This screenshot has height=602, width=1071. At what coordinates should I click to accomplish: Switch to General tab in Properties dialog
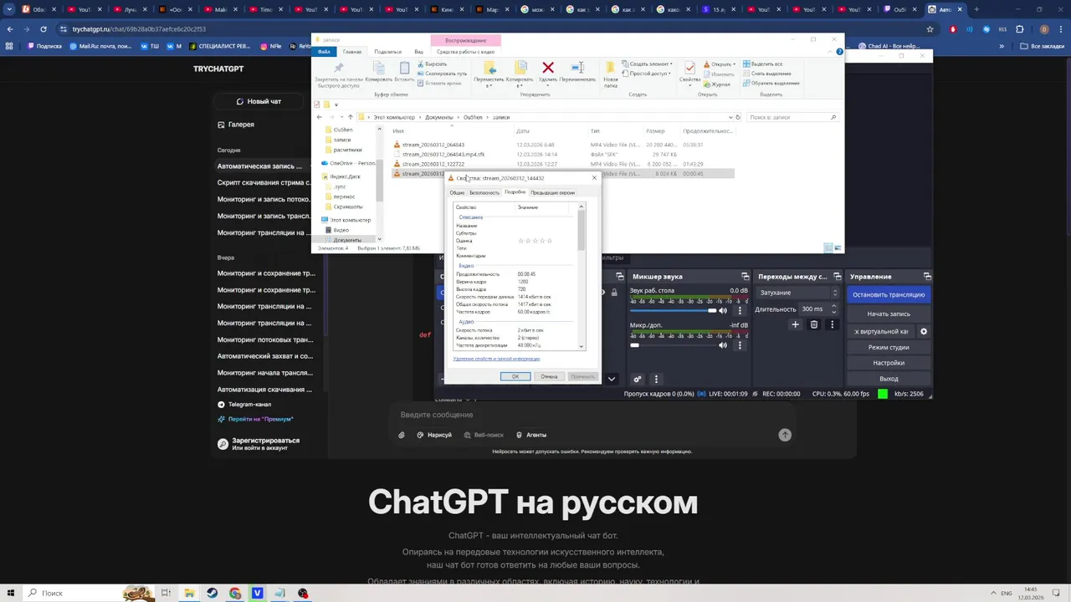click(x=457, y=193)
